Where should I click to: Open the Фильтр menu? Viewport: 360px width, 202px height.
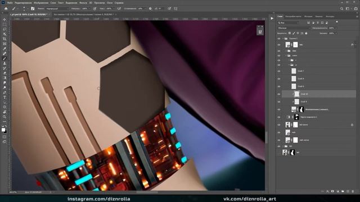coord(83,3)
